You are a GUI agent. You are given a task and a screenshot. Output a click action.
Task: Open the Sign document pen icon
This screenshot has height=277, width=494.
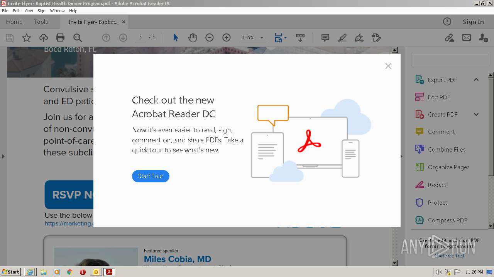pos(359,38)
